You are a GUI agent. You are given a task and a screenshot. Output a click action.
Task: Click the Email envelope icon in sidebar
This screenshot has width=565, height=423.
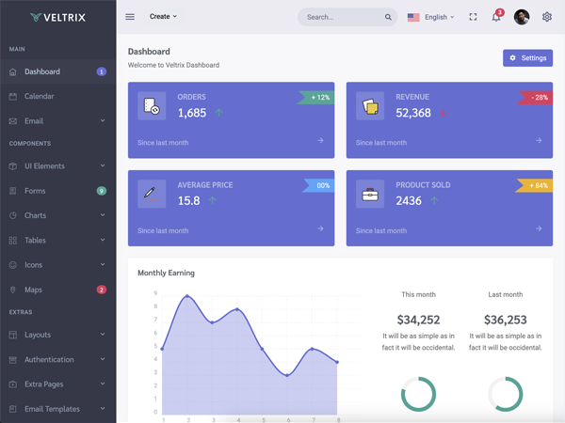point(13,121)
